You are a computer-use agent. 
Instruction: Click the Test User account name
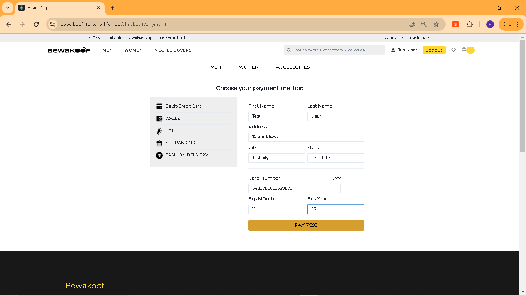[407, 50]
